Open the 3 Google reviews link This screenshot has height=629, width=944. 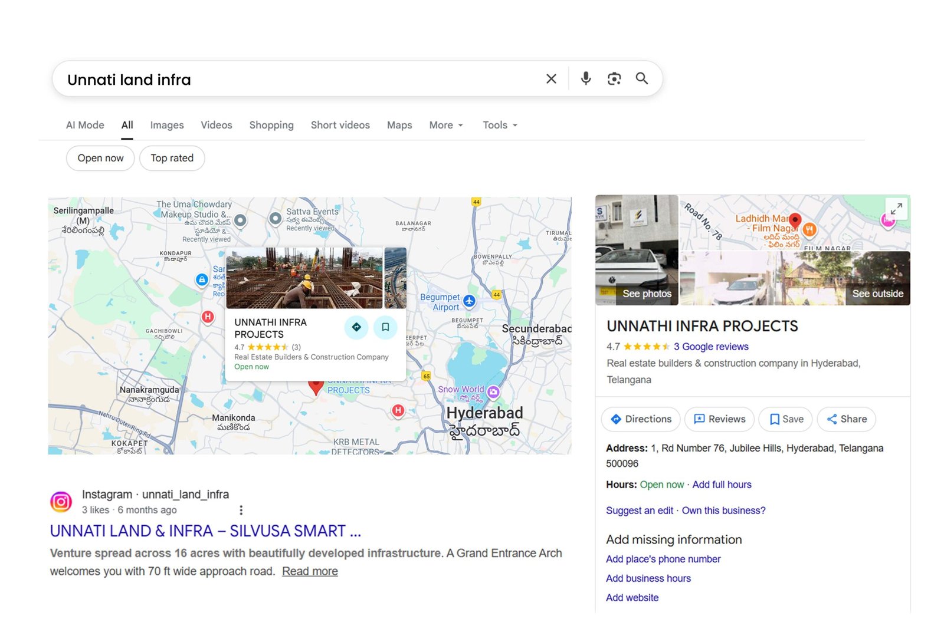point(710,347)
